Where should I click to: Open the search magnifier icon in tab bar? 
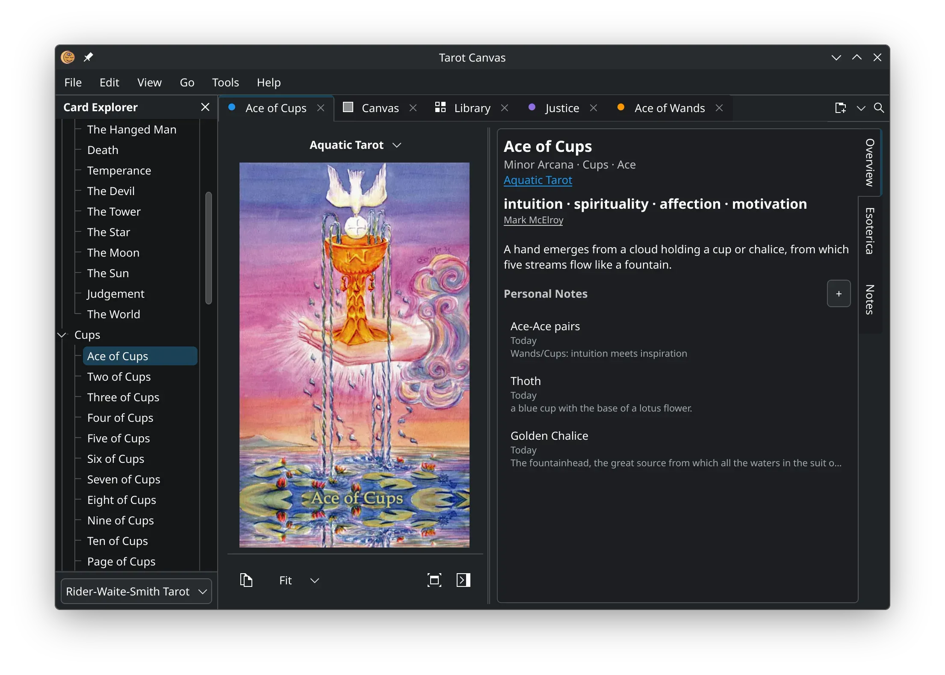click(879, 108)
